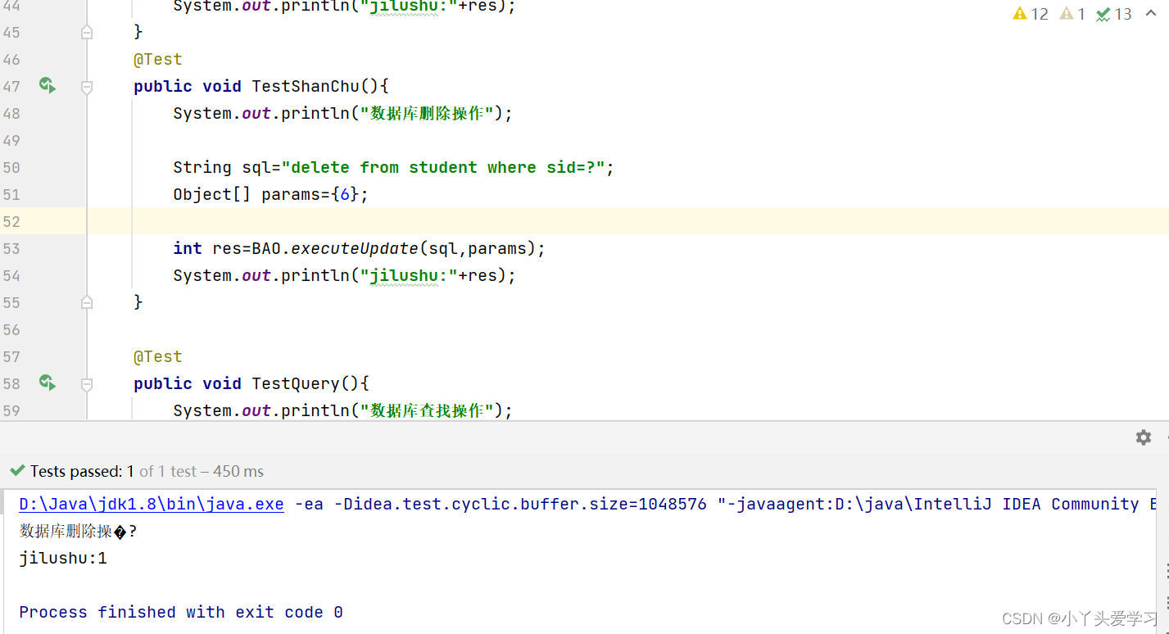The height and width of the screenshot is (634, 1169).
Task: Click 'Process finished with exit code 0' text
Action: 181,612
